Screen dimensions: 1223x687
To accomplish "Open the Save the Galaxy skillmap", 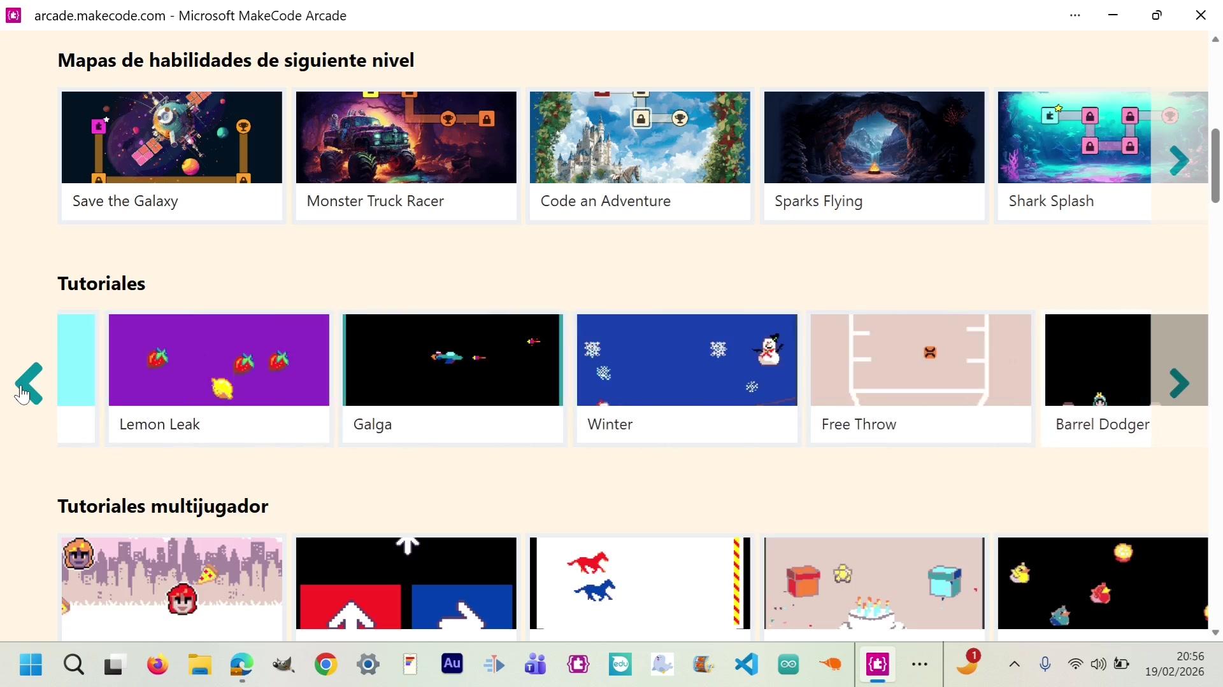I will pyautogui.click(x=171, y=155).
